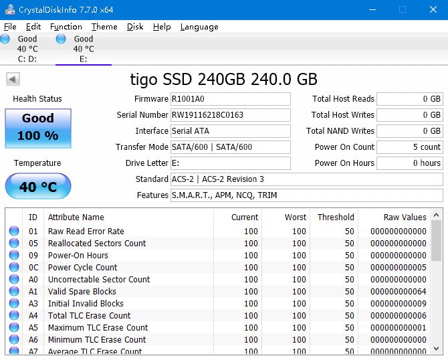This screenshot has height=360, width=448.
Task: Go to previous disk with left arrow
Action: (x=13, y=79)
